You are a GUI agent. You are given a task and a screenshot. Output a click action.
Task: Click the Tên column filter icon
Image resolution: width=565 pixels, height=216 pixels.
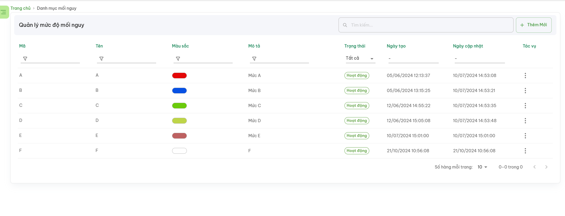pyautogui.click(x=101, y=59)
